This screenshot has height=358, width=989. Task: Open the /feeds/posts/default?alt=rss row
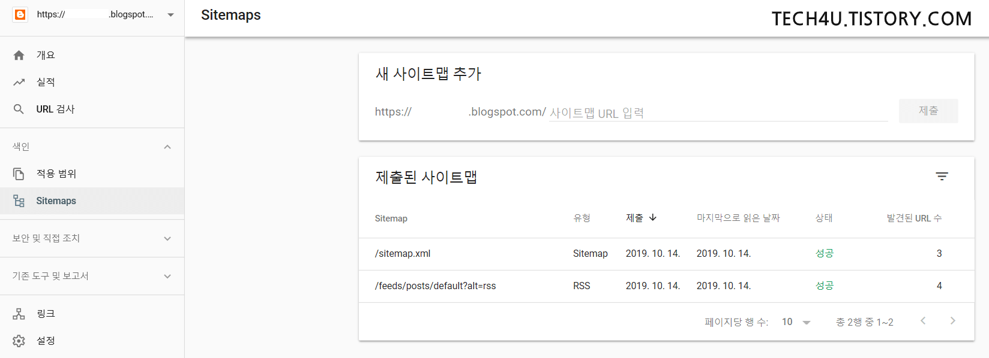click(666, 286)
